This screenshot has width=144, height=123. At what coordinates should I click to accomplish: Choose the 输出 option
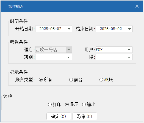click(x=84, y=105)
